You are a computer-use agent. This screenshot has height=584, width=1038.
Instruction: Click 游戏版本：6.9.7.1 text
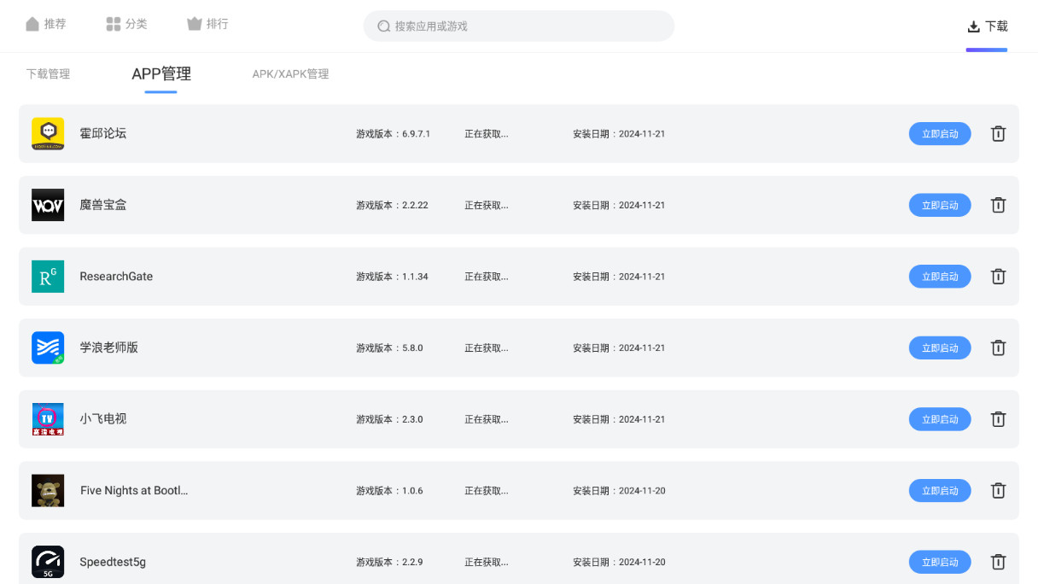click(394, 134)
